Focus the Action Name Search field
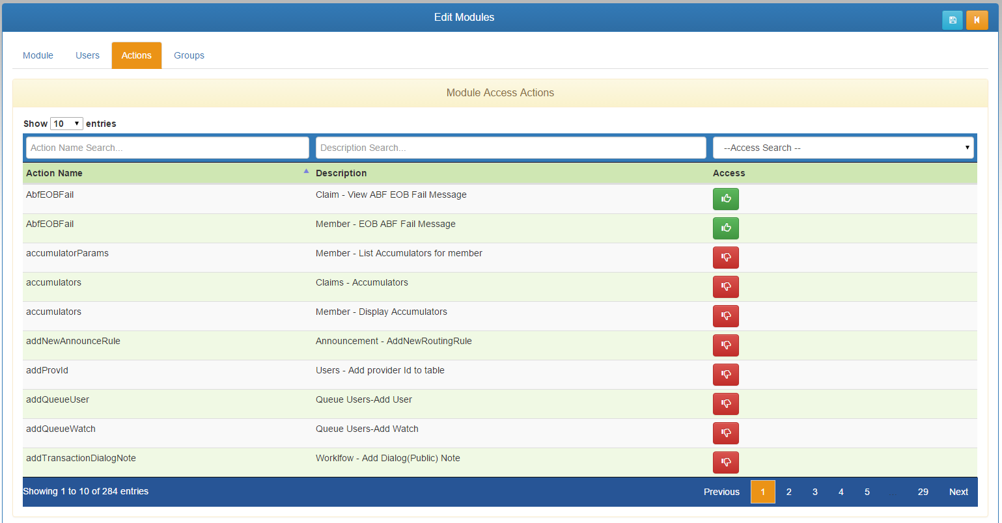Screen dimensions: 1002x523 [x=167, y=148]
